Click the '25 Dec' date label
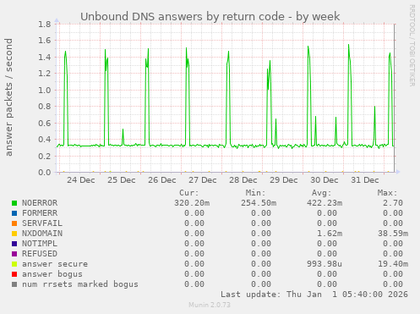Image resolution: width=420 pixels, height=314 pixels. [122, 180]
